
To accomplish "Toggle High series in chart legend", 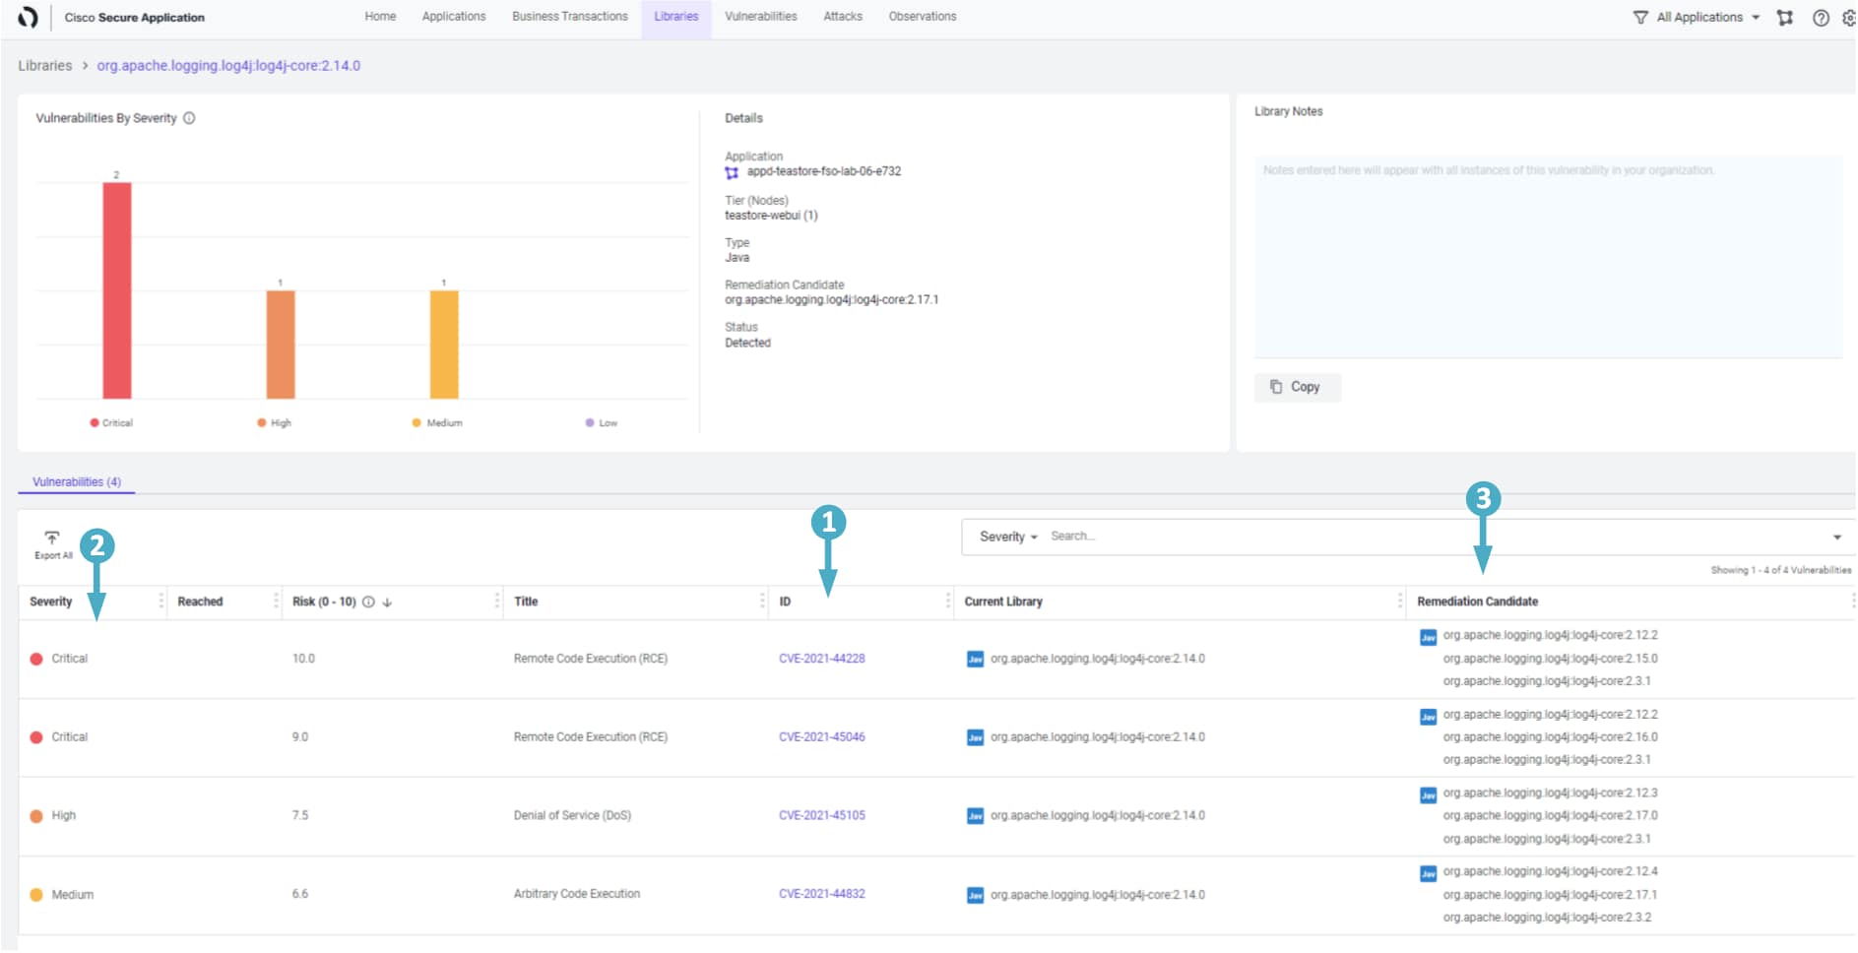I will [x=275, y=423].
